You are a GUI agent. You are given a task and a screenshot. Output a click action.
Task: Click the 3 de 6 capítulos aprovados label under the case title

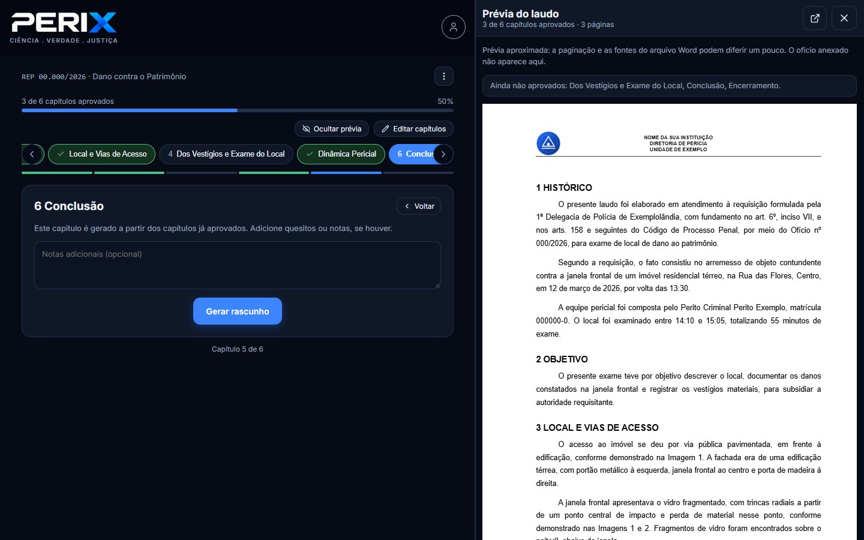tap(68, 101)
